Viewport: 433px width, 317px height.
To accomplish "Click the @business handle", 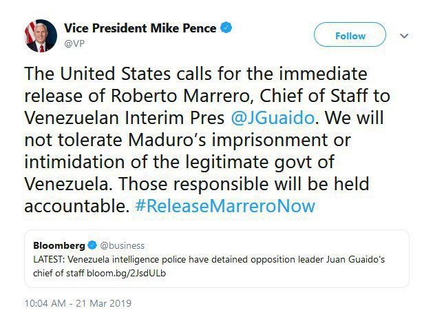I will (x=121, y=245).
